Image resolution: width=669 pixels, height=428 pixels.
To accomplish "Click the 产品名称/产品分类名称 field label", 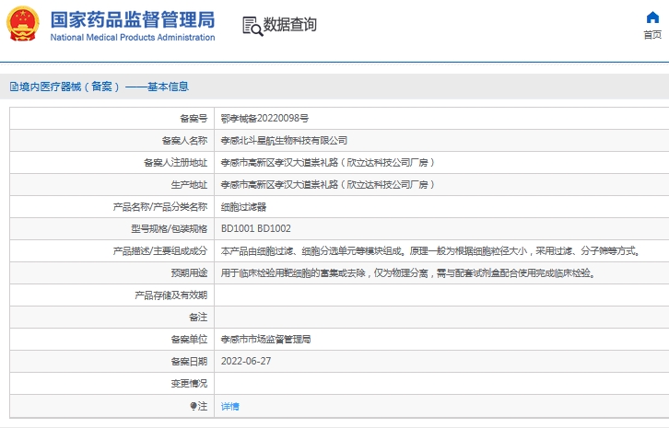I will pos(160,207).
